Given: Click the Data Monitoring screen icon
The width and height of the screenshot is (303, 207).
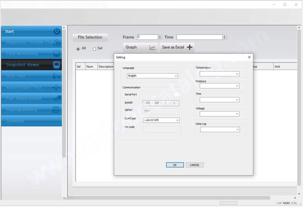Looking at the screenshot, I should (56, 54).
